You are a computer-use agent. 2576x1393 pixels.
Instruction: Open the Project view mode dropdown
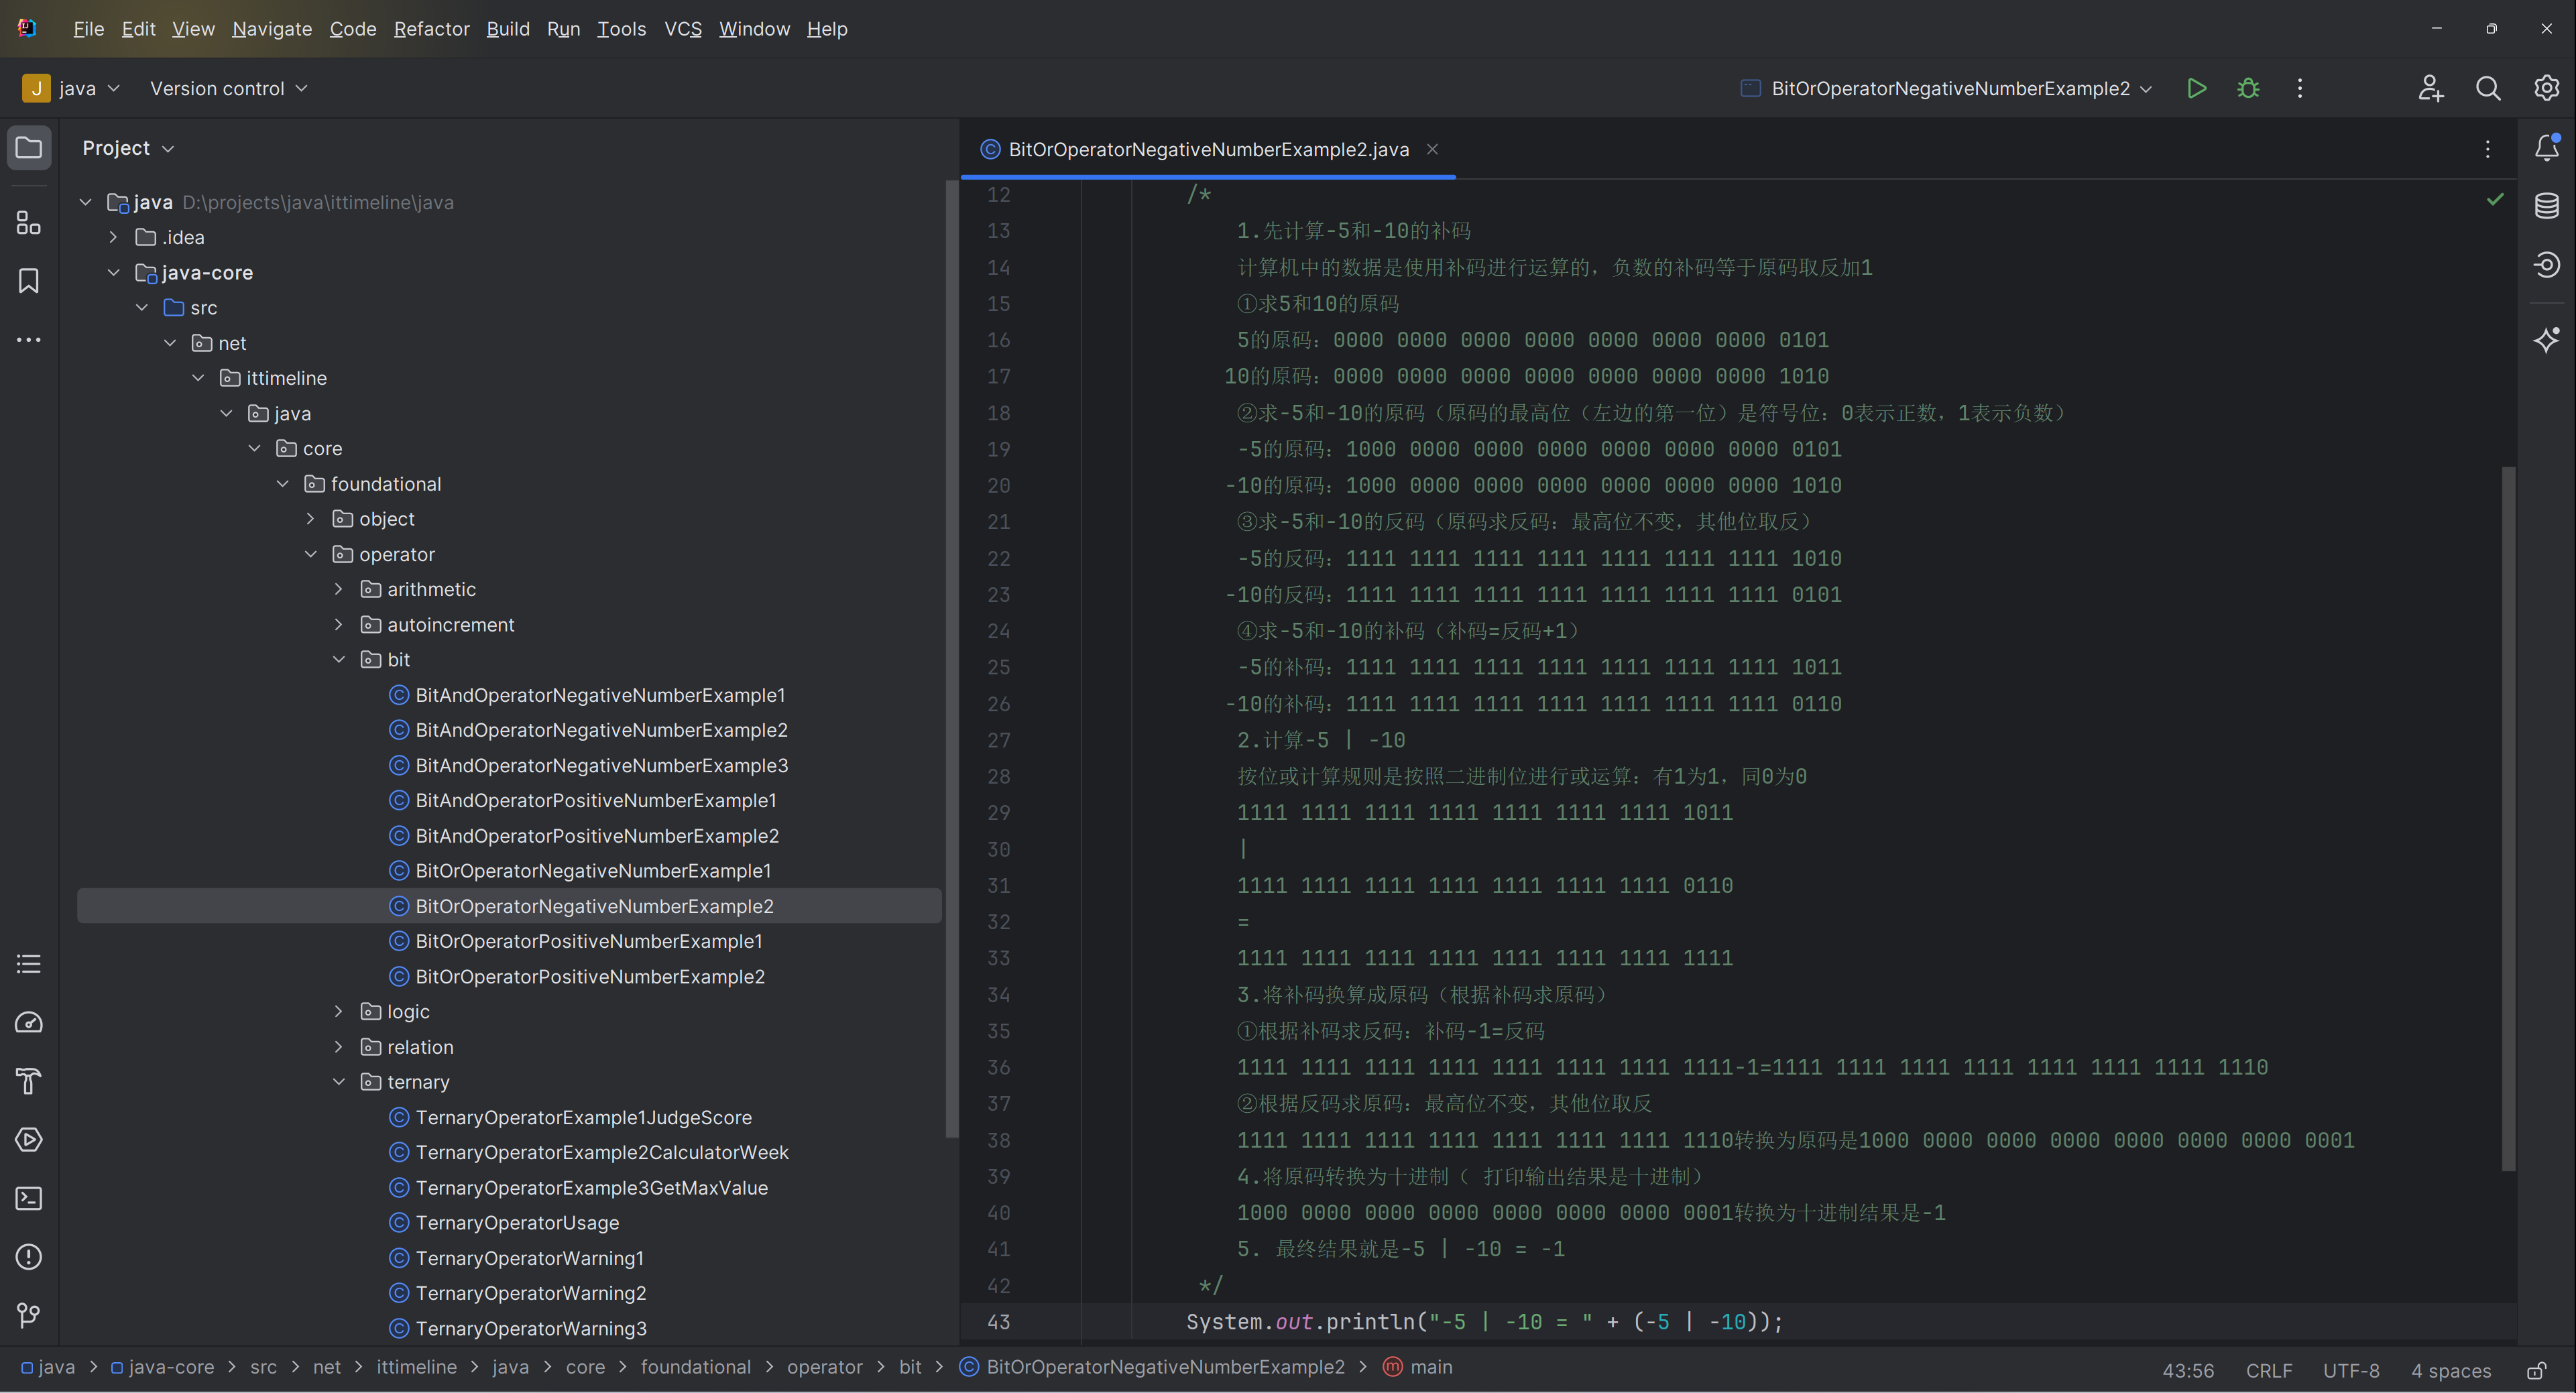pos(128,148)
